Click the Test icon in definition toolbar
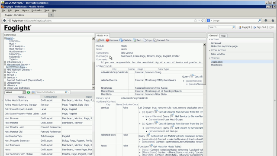Screen dimensions: 277x156 (x=135, y=40)
